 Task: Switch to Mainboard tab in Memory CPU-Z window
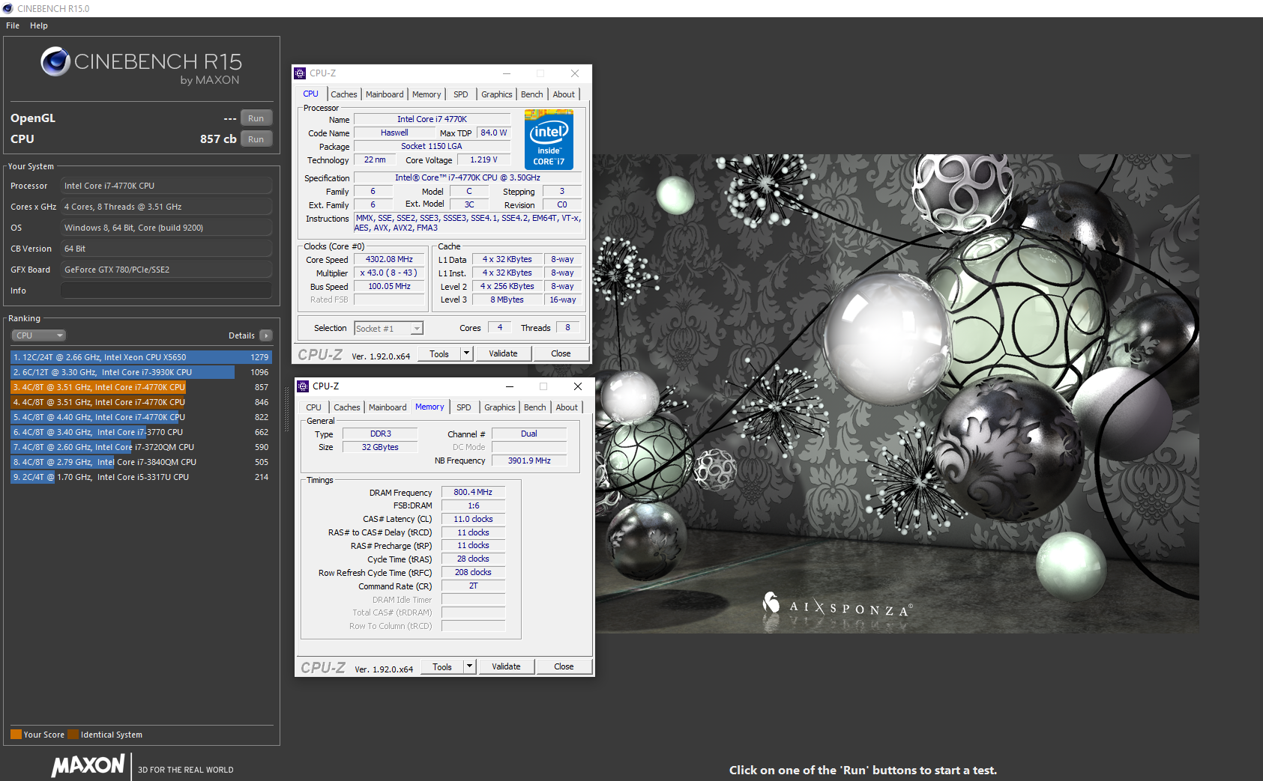click(x=388, y=407)
